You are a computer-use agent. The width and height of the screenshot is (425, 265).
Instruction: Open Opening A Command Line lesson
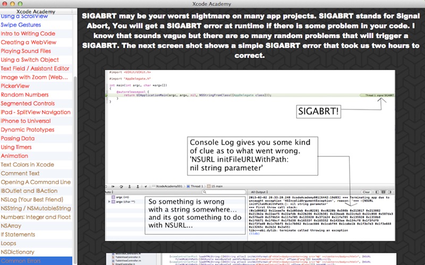point(36,182)
